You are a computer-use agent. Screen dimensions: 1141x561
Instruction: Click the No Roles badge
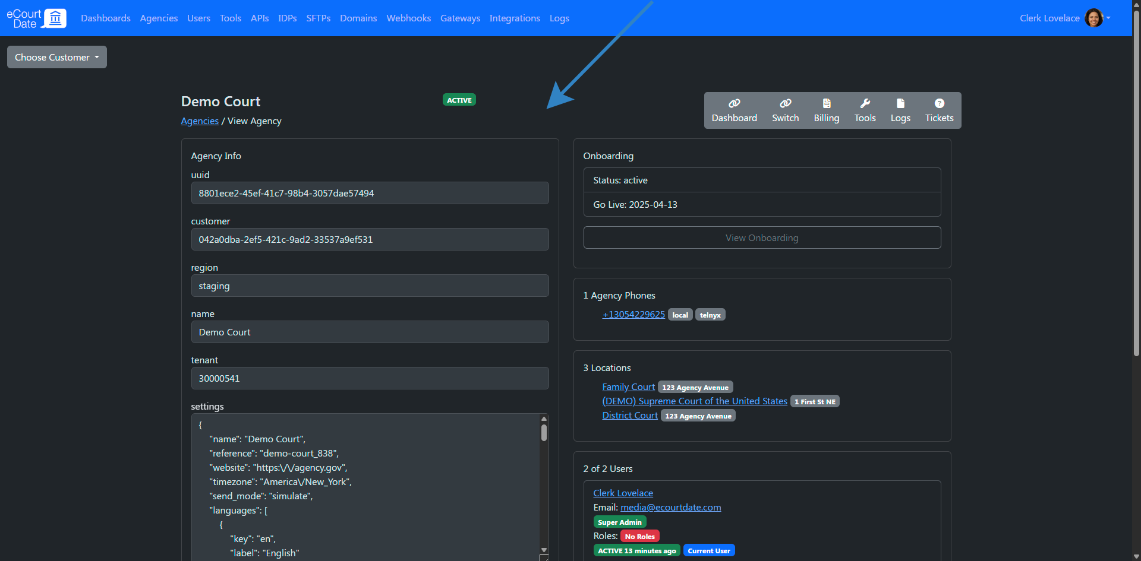click(x=640, y=536)
